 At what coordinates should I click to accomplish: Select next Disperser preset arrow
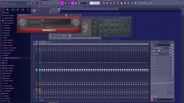pyautogui.click(x=76, y=15)
